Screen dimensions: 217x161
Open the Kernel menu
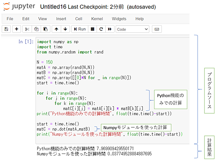97,19
